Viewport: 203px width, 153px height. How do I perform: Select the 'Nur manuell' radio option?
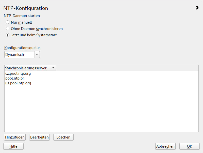pyautogui.click(x=8, y=22)
